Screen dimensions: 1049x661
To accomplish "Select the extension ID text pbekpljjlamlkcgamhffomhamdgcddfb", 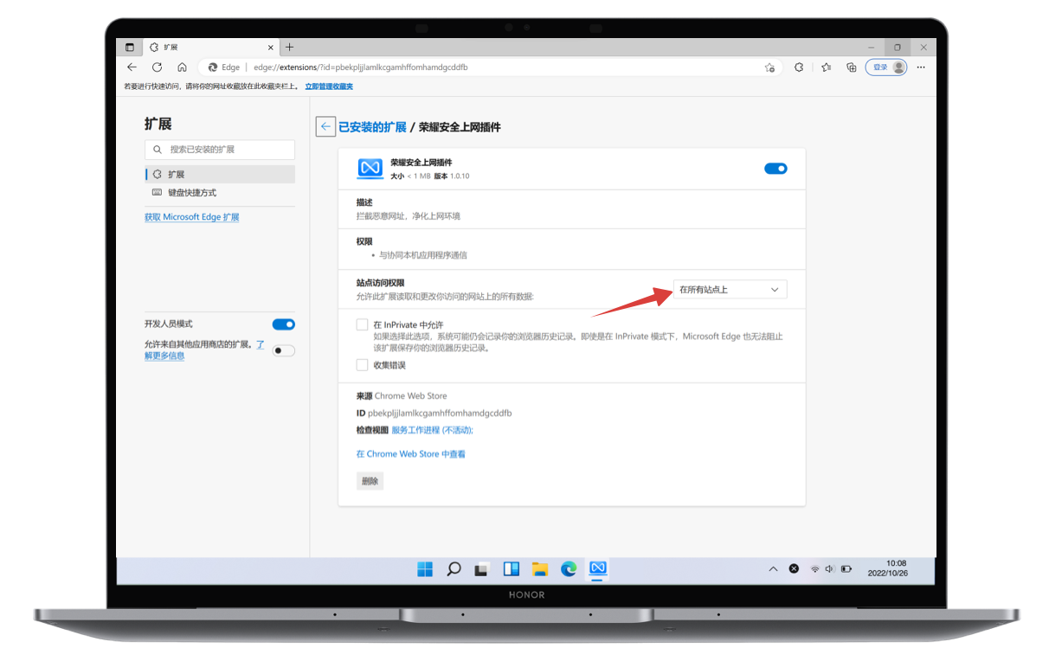I will coord(440,414).
